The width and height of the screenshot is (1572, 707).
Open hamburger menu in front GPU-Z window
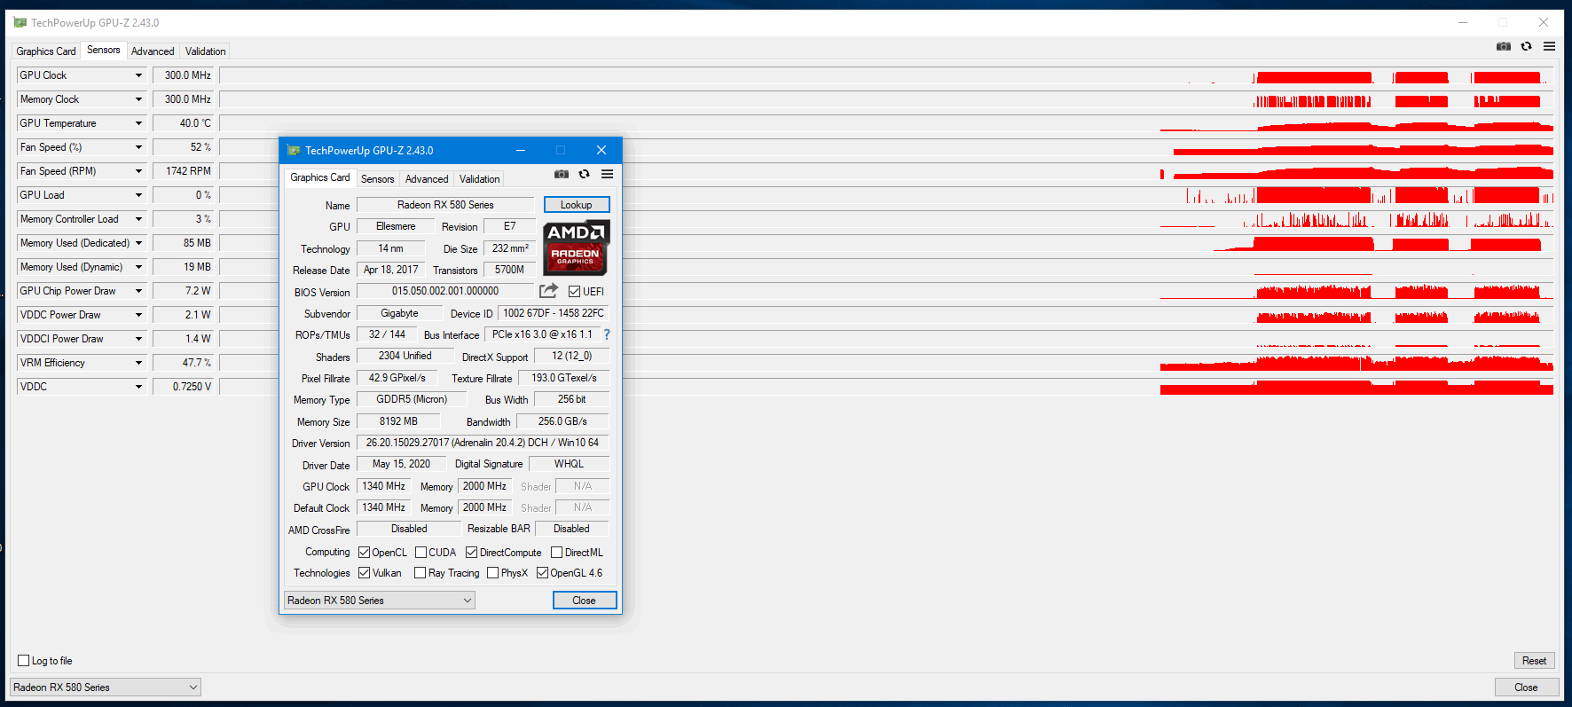tap(607, 174)
